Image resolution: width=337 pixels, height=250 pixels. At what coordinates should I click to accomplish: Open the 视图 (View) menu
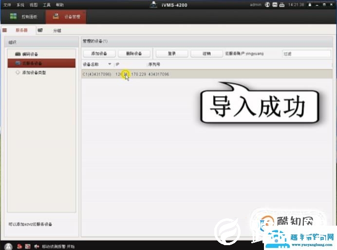[34, 5]
